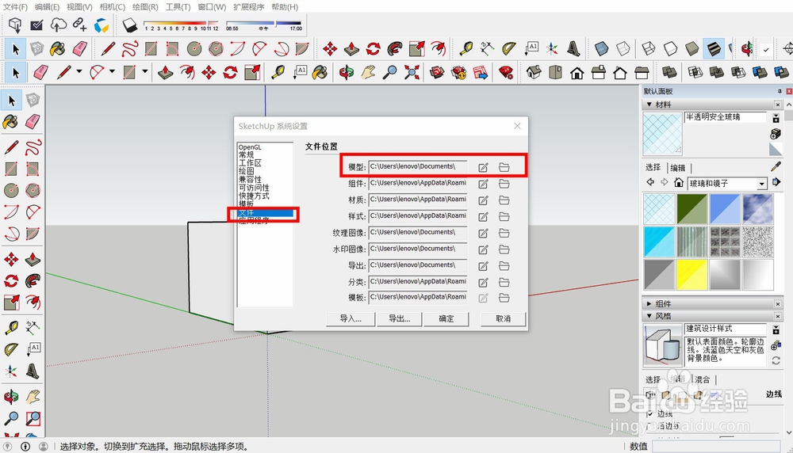Image resolution: width=793 pixels, height=453 pixels.
Task: Pick the yellow material swatch
Action: click(x=691, y=274)
